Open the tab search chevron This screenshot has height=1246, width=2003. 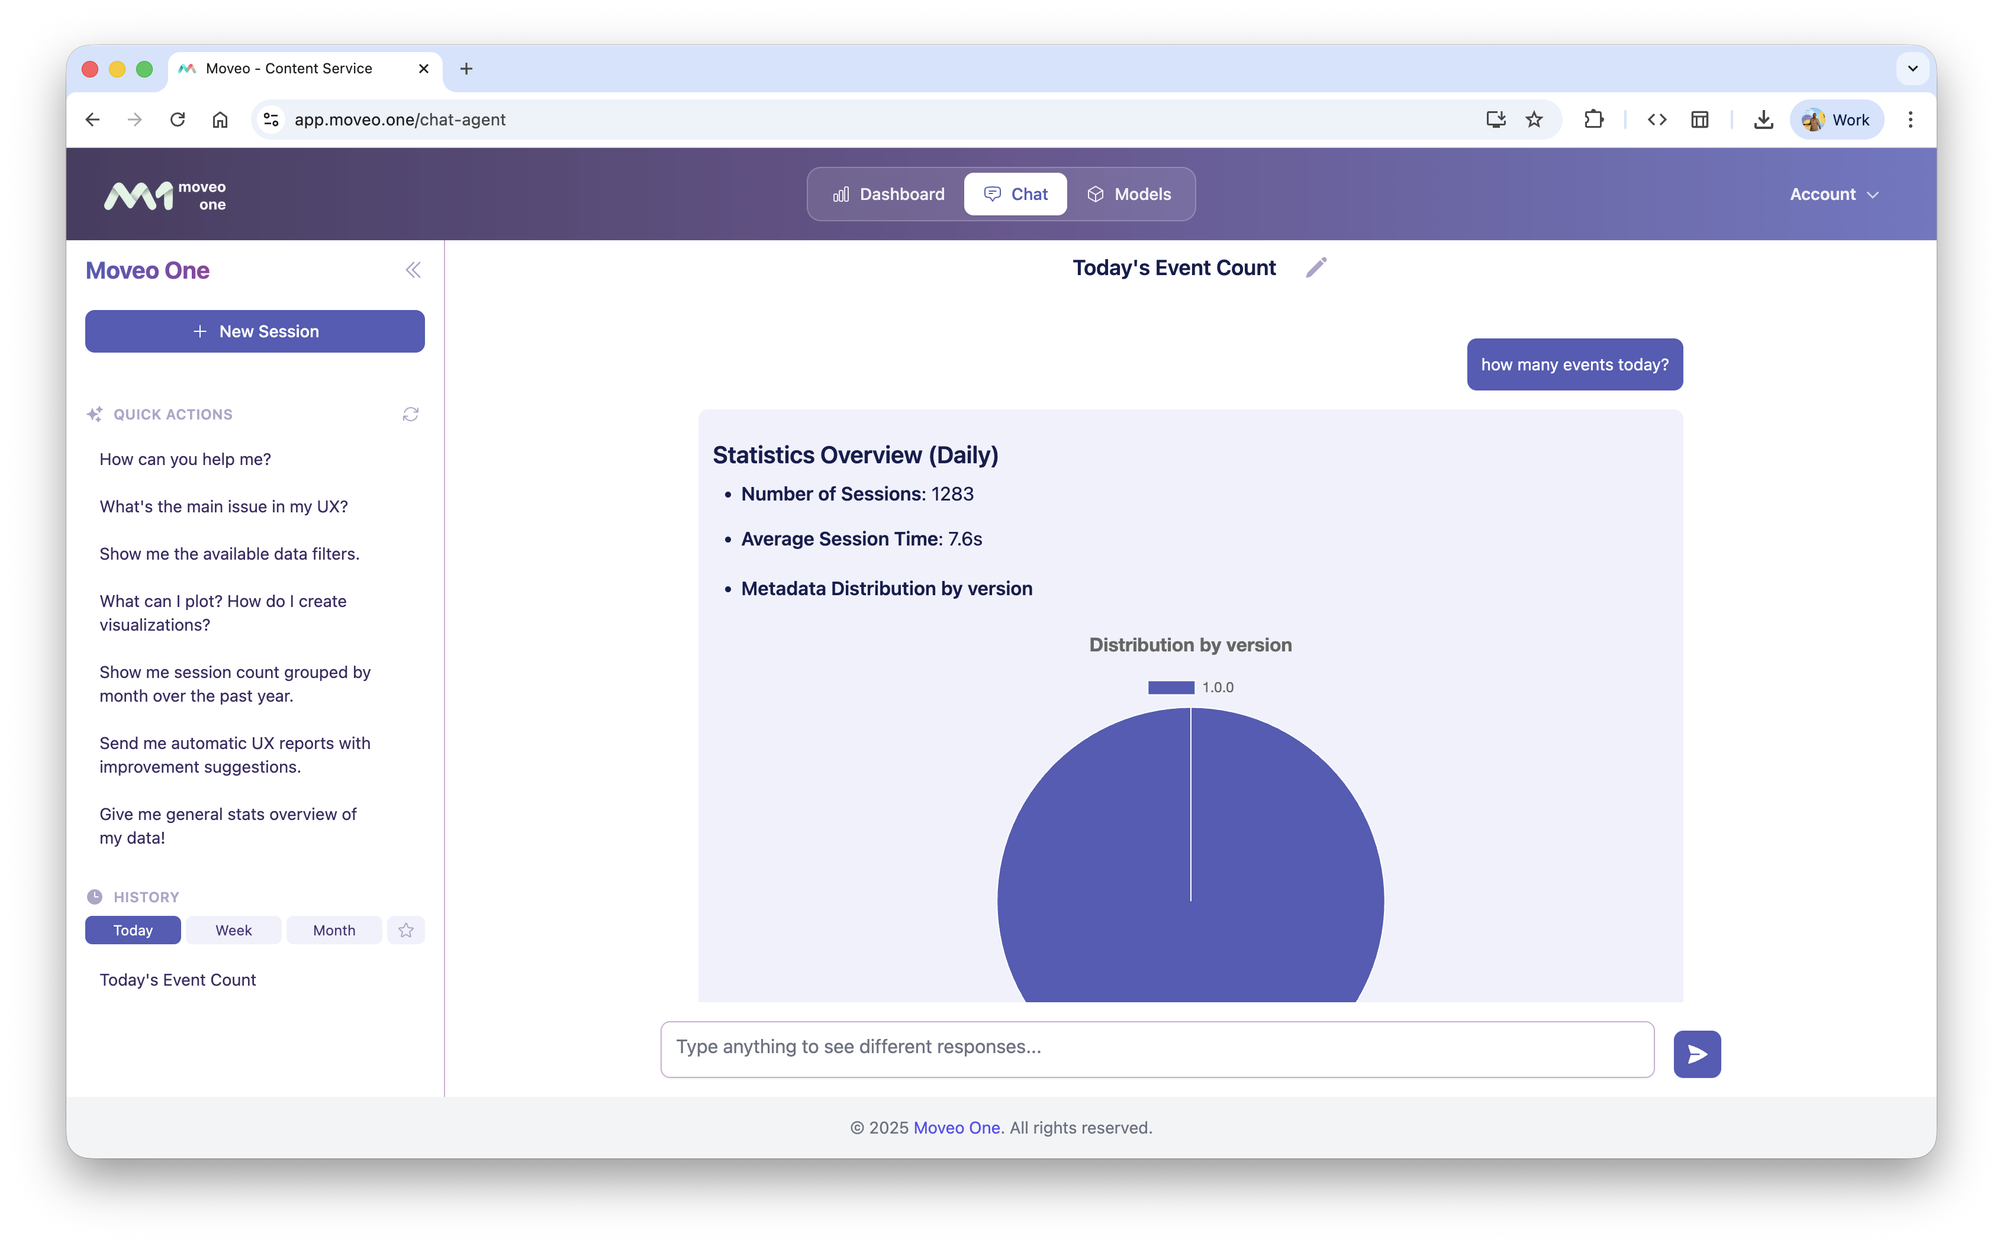[1913, 69]
